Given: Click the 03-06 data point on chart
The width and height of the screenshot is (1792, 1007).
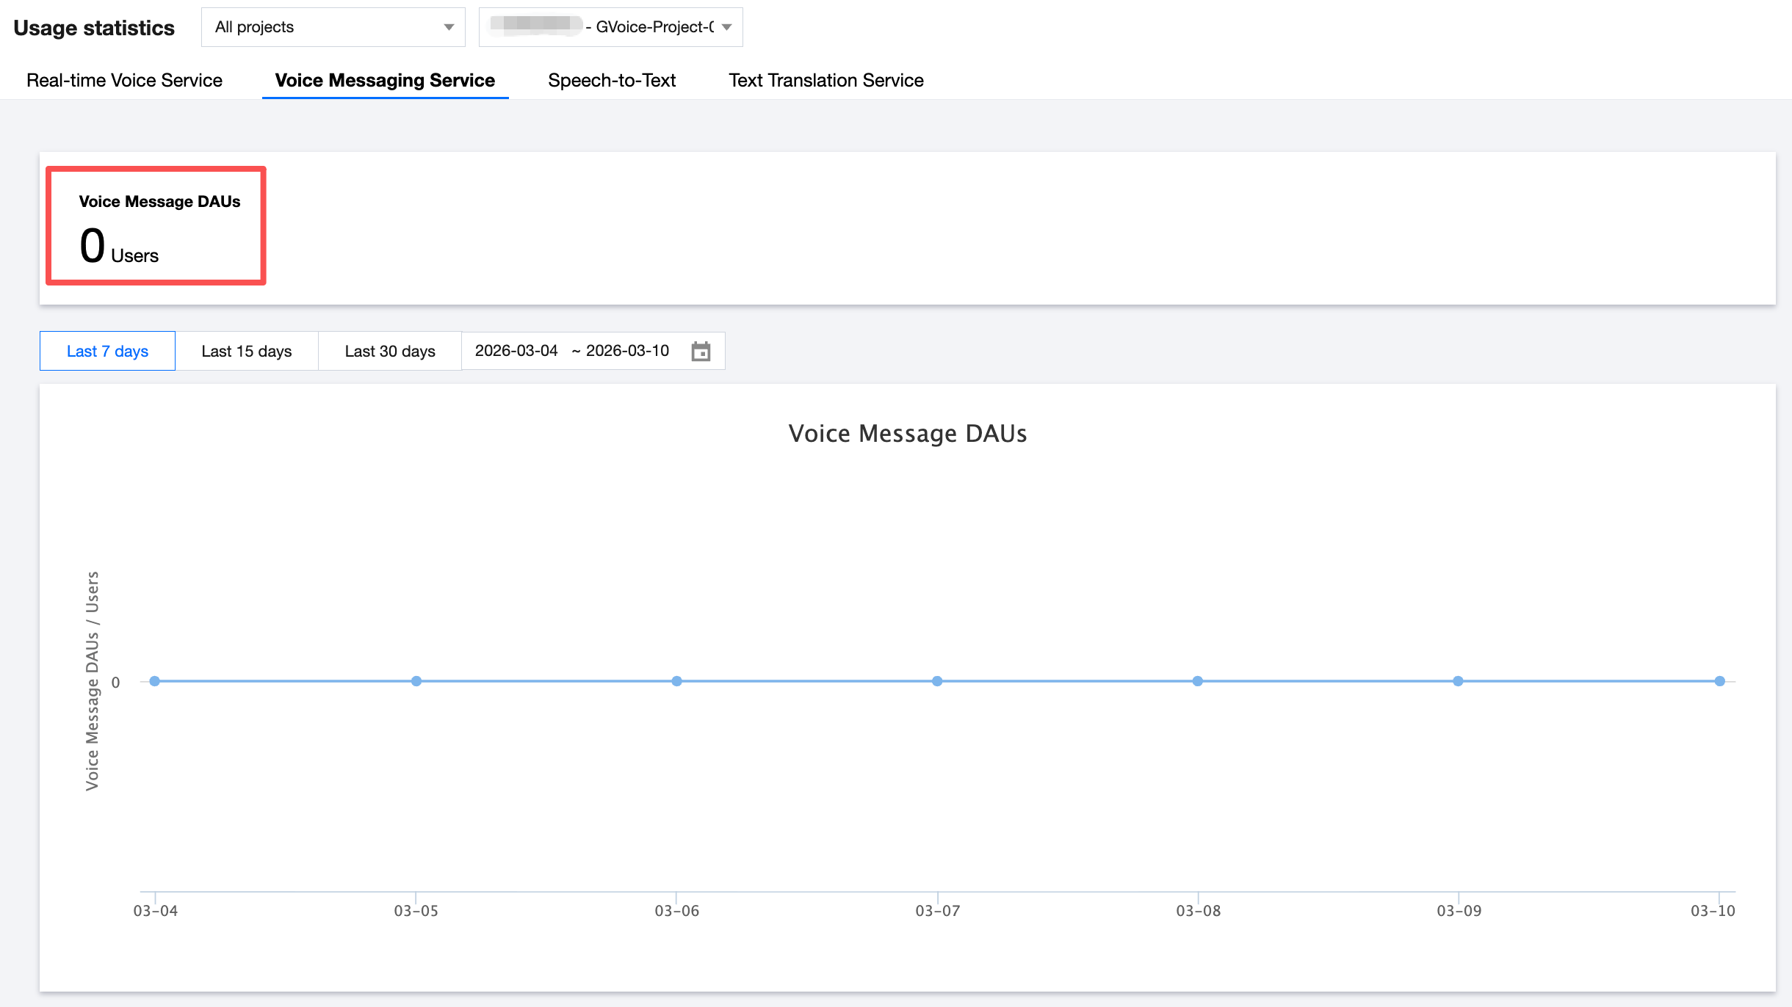Looking at the screenshot, I should click(677, 681).
